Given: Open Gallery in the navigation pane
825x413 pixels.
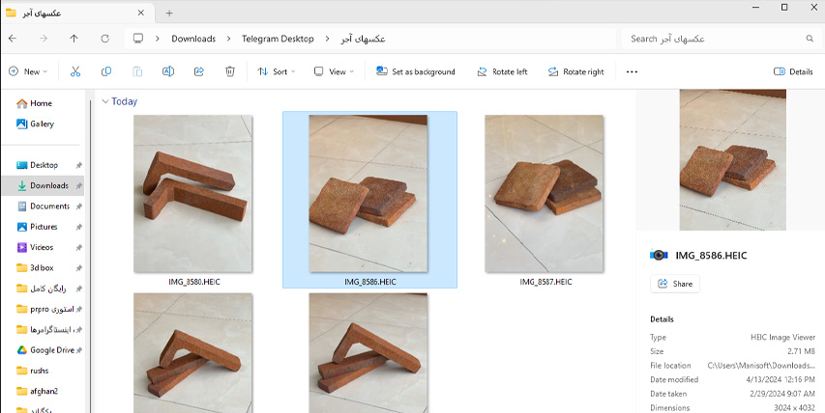Looking at the screenshot, I should click(35, 124).
